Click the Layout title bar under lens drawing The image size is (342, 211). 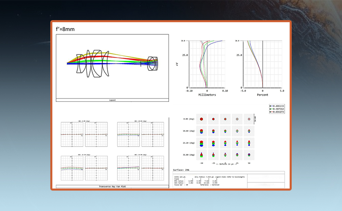112,100
